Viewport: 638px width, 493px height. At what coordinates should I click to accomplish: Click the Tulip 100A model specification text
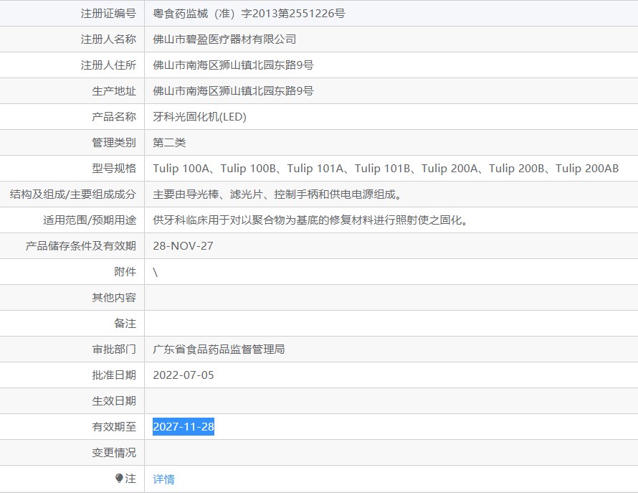click(181, 168)
